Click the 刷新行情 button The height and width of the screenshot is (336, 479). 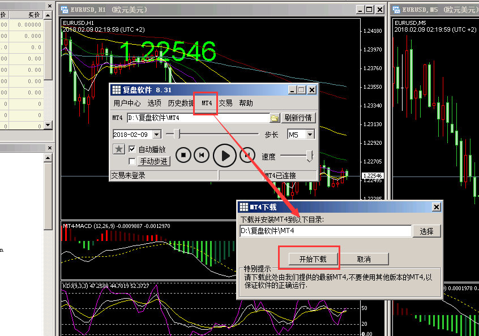[298, 118]
